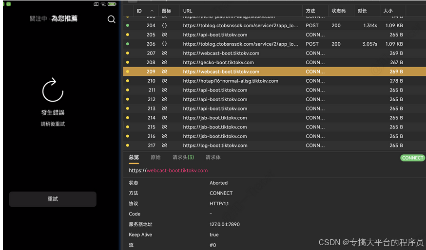This screenshot has width=426, height=250.
Task: Select the log-boot.tiktokv.com URL in row 217
Action: tap(215, 145)
